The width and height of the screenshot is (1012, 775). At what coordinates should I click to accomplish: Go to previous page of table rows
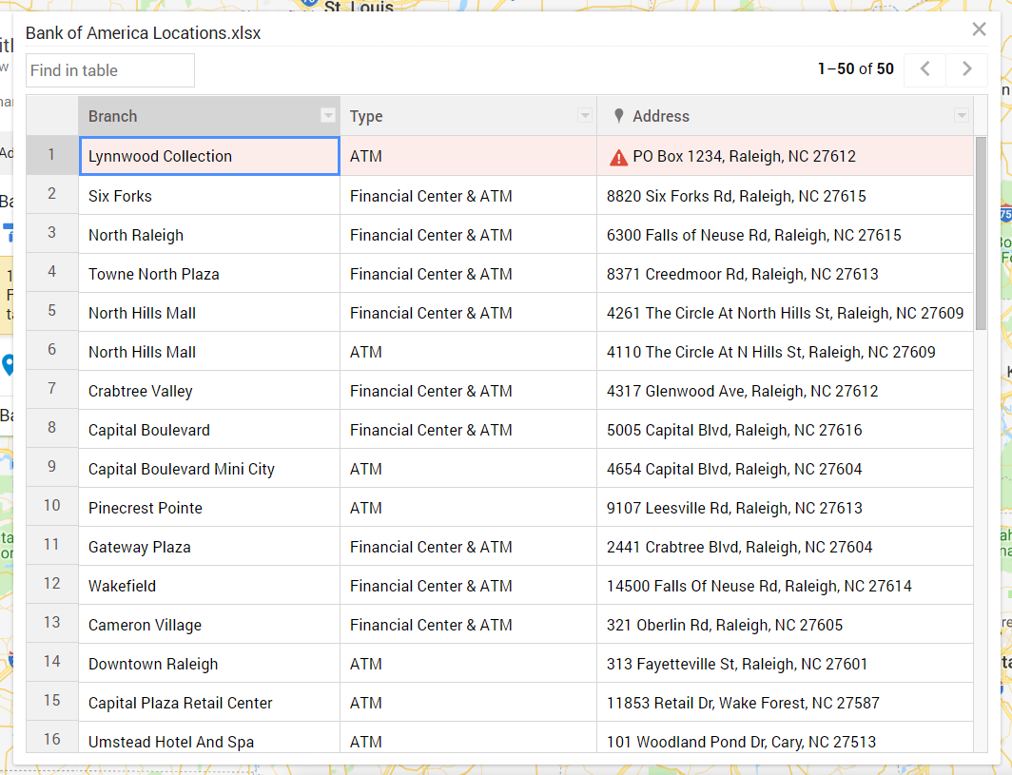coord(924,69)
